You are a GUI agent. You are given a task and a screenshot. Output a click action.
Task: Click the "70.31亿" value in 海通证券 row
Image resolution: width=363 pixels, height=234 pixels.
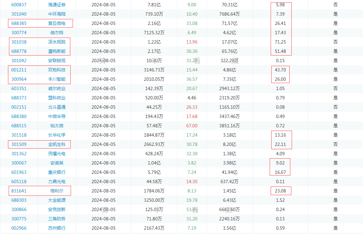click(x=229, y=5)
